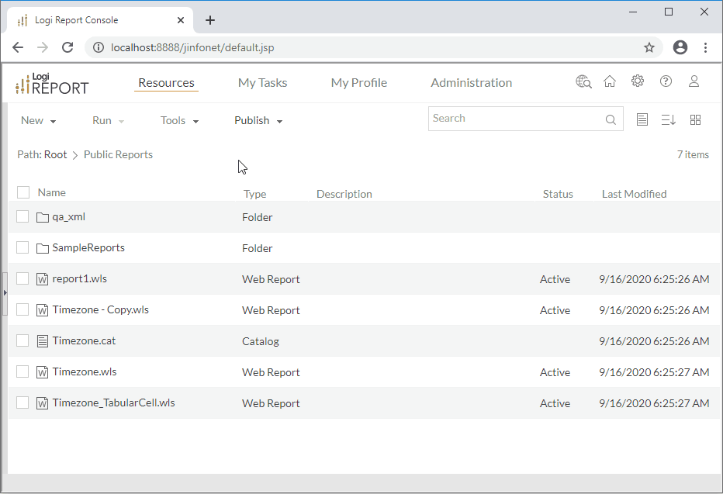Viewport: 723px width, 494px height.
Task: Check the box for report1.wls
Action: [22, 278]
